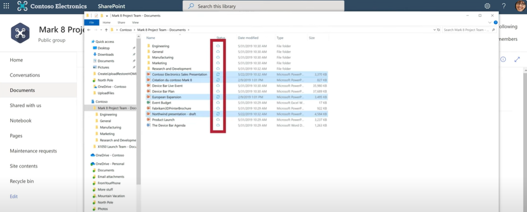527x212 pixels.
Task: Open the address bar history dropdown
Action: click(x=434, y=30)
